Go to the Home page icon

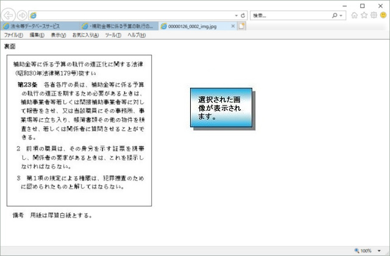355,15
